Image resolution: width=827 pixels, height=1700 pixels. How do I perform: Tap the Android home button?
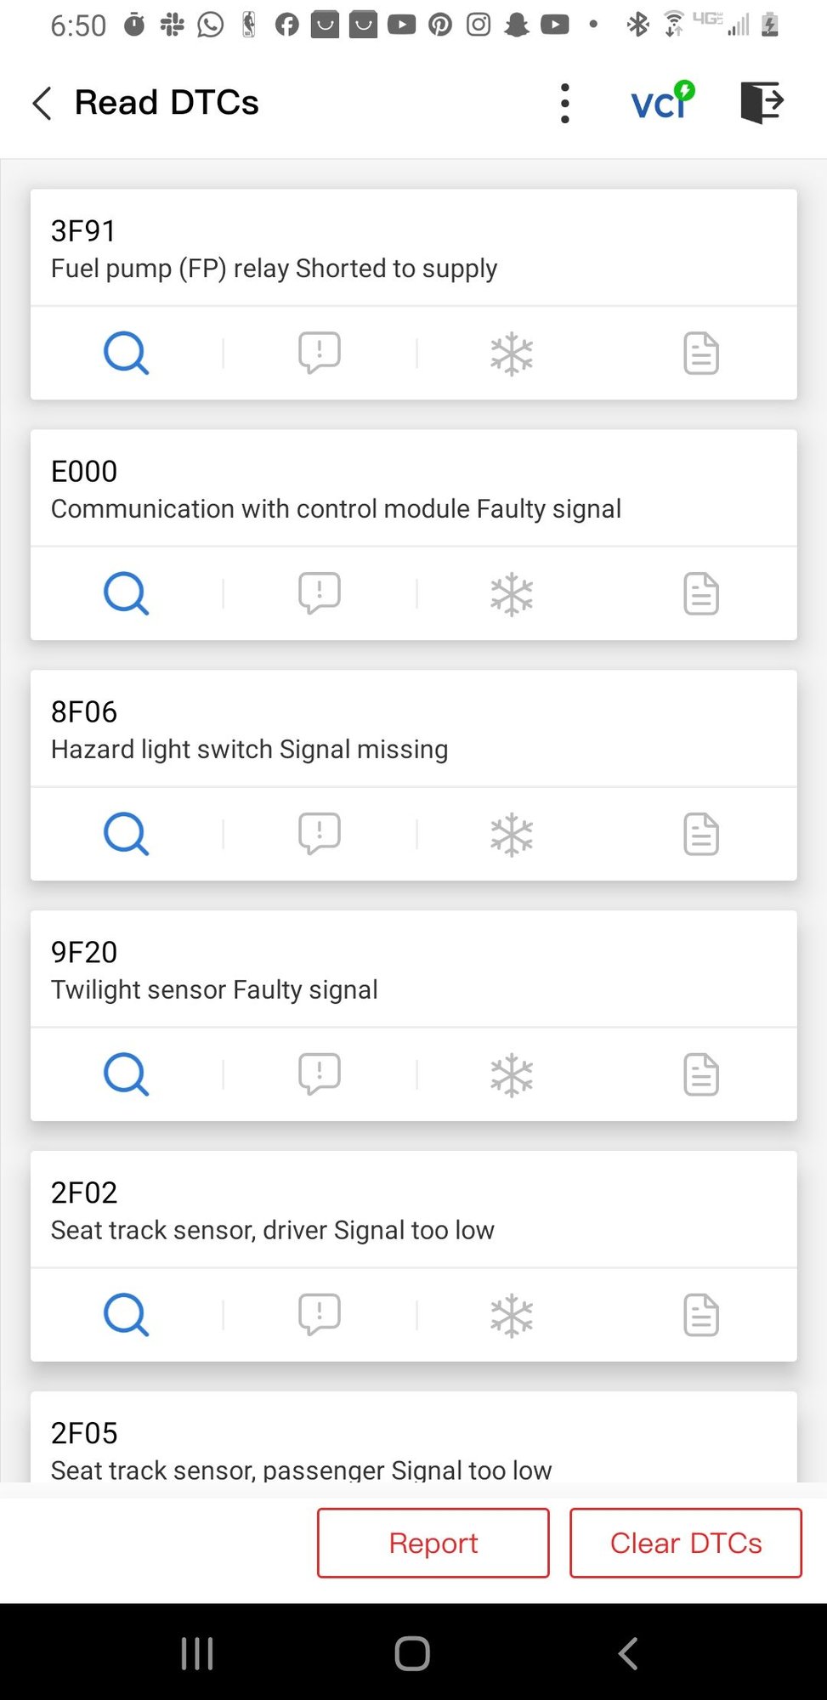pyautogui.click(x=412, y=1653)
